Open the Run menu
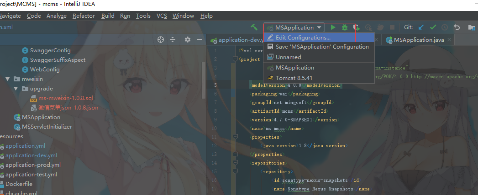Screen dimensions: 478x195 (125, 16)
